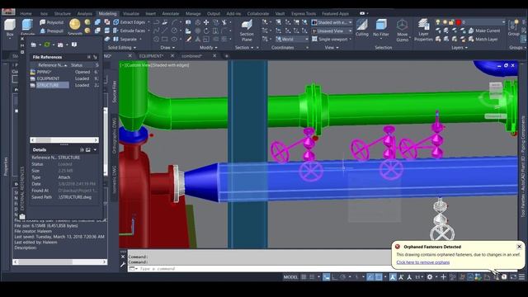The height and width of the screenshot is (297, 528).
Task: Toggle 2D object snap in status bar
Action: coord(379,277)
